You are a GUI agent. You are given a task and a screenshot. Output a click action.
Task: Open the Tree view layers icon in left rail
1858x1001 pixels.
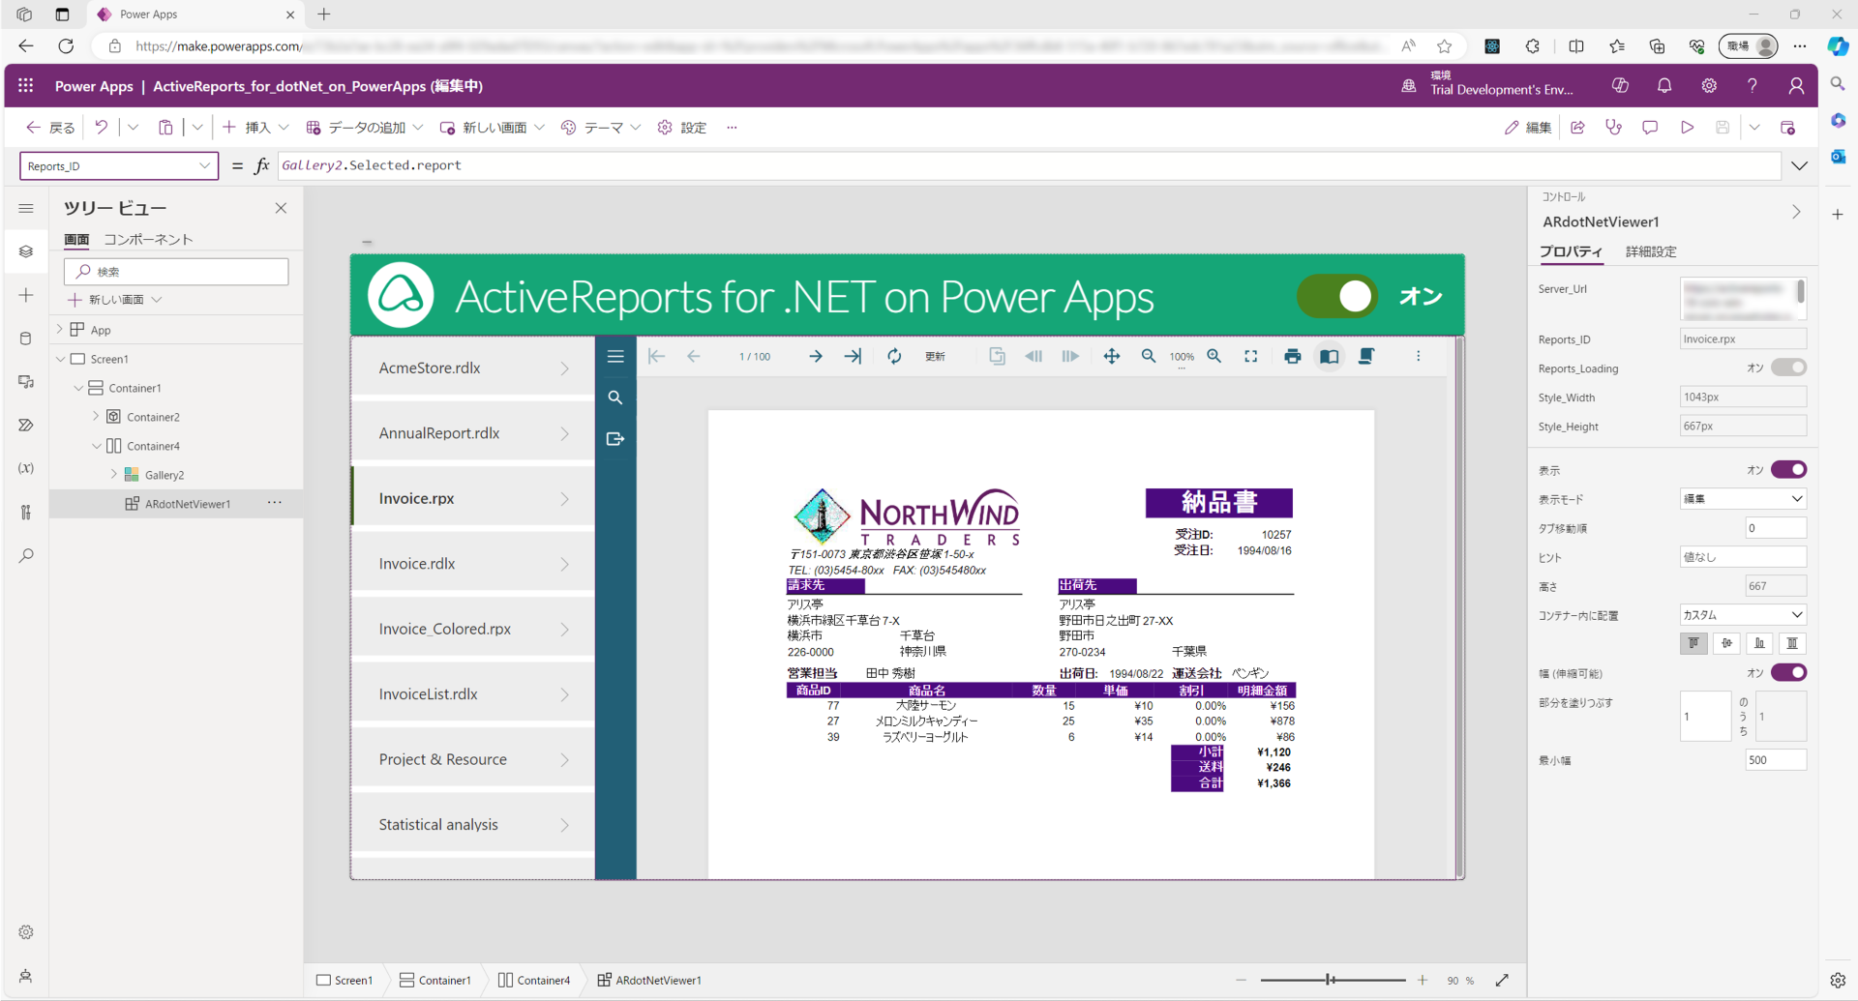[26, 251]
